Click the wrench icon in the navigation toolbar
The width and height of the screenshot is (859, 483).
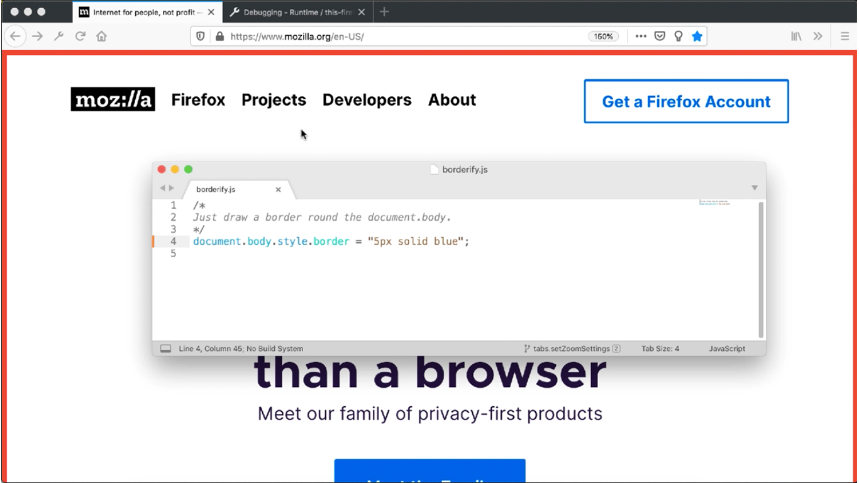58,36
